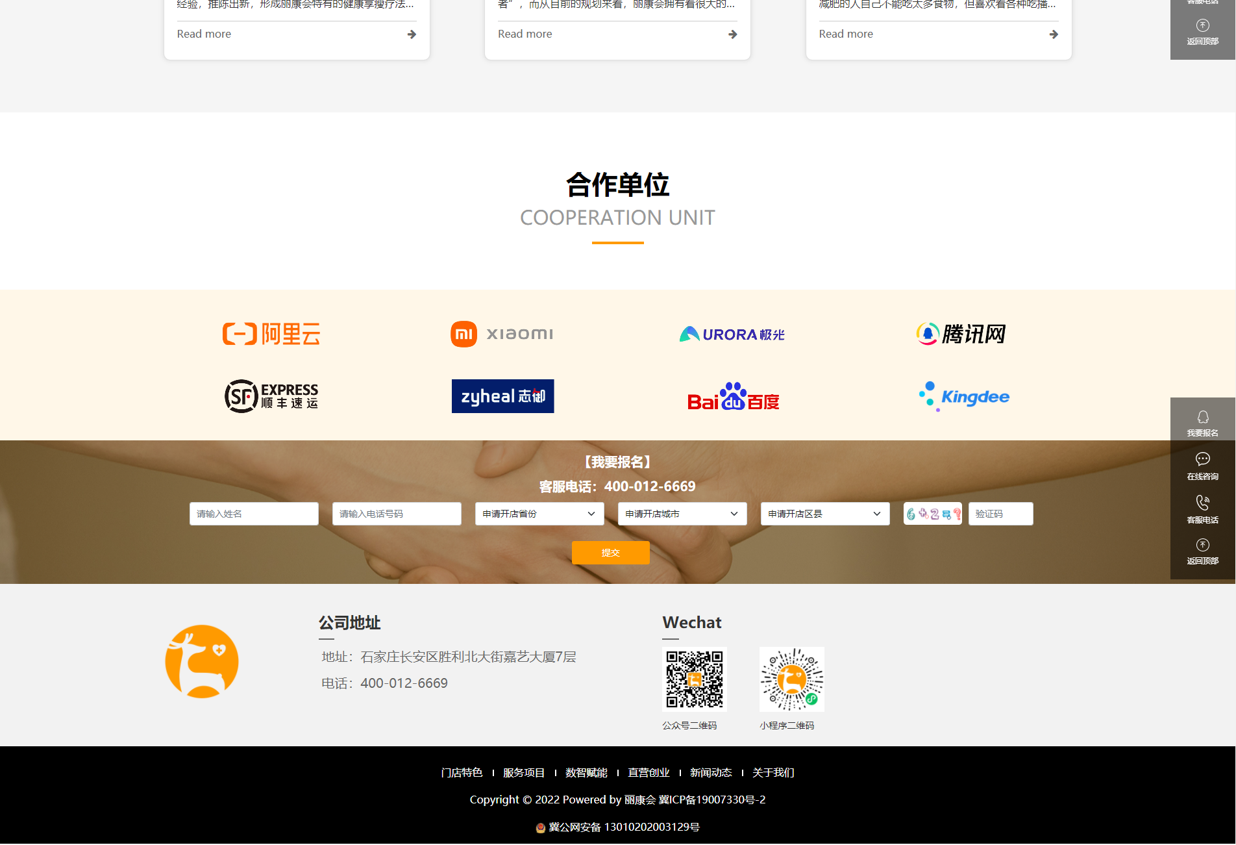The width and height of the screenshot is (1236, 845).
Task: Open the 申请开店城市 city dropdown
Action: click(x=682, y=514)
